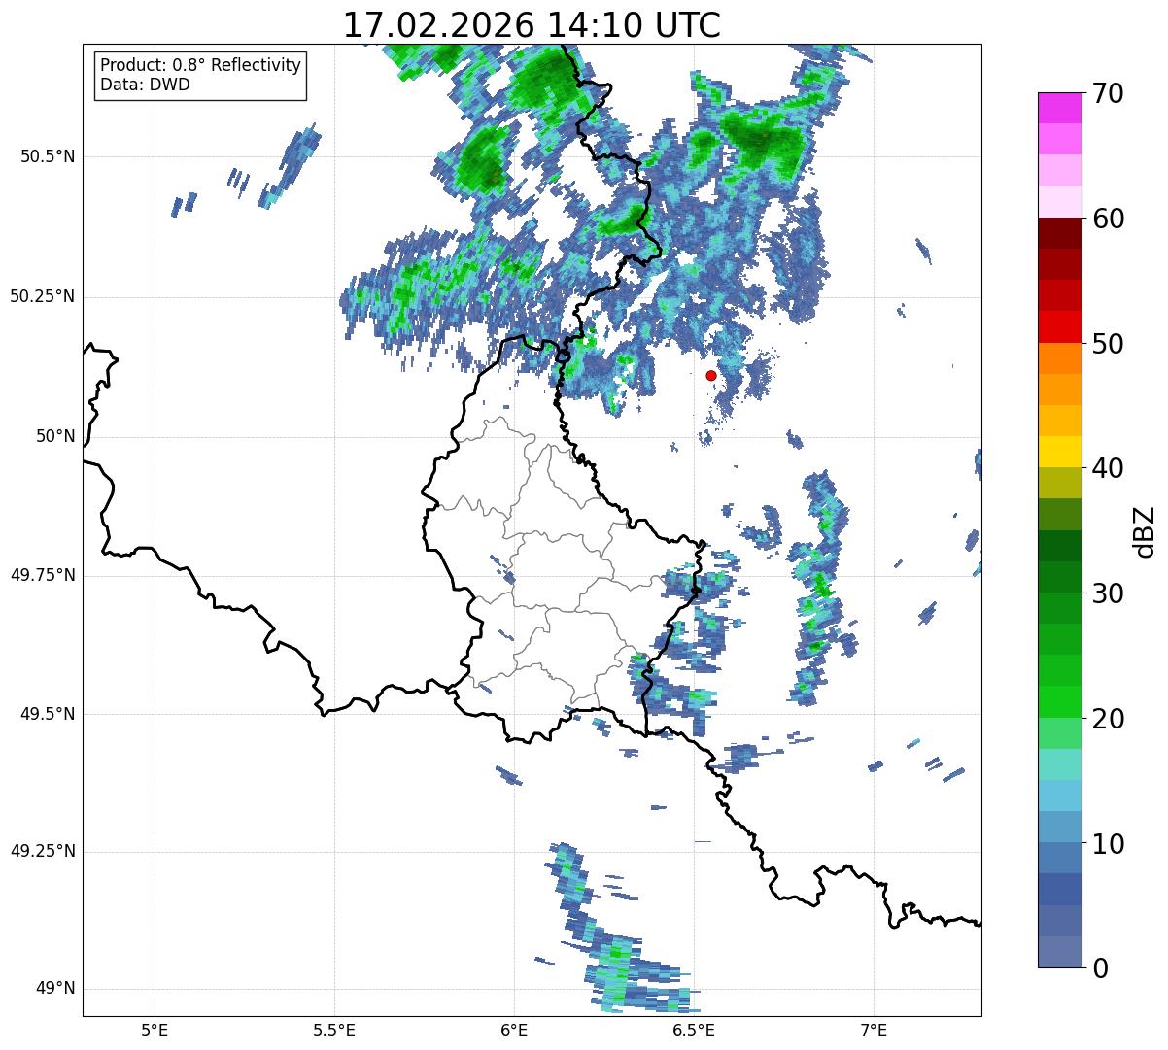Click the 49°N latitude label
The image size is (1168, 1050).
[55, 988]
